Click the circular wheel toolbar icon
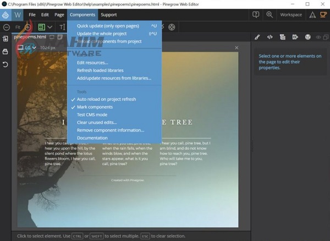330x241 pixels. tap(172, 27)
